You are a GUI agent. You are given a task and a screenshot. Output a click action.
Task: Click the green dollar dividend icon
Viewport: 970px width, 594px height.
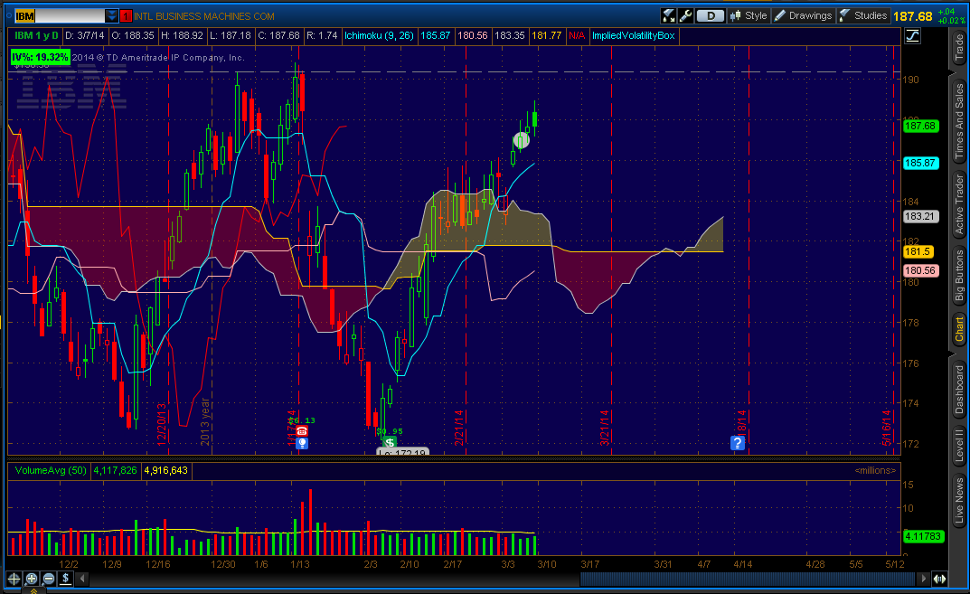pos(390,442)
